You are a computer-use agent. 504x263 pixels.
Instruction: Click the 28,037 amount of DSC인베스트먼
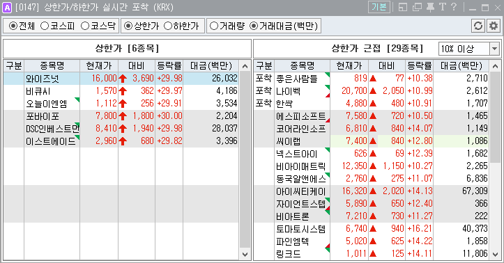point(224,129)
